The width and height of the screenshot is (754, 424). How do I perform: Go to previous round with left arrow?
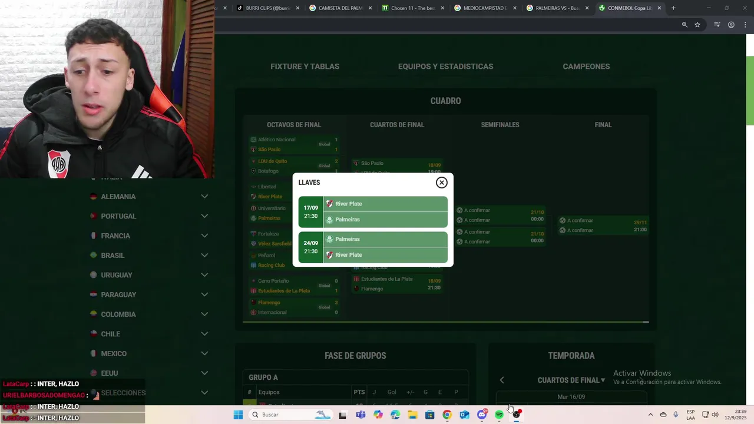502,380
